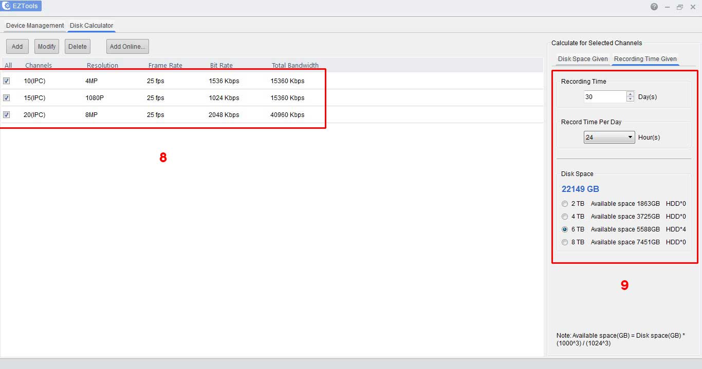Toggle the 20(IPC) 8MP channel checkbox
Image resolution: width=702 pixels, height=369 pixels.
click(x=7, y=114)
